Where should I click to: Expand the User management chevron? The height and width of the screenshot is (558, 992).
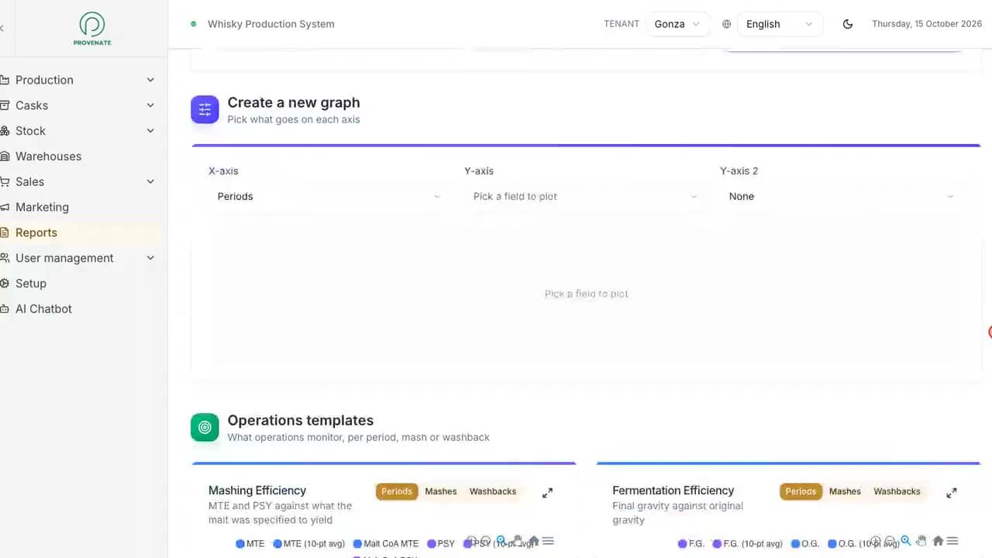pyautogui.click(x=150, y=258)
